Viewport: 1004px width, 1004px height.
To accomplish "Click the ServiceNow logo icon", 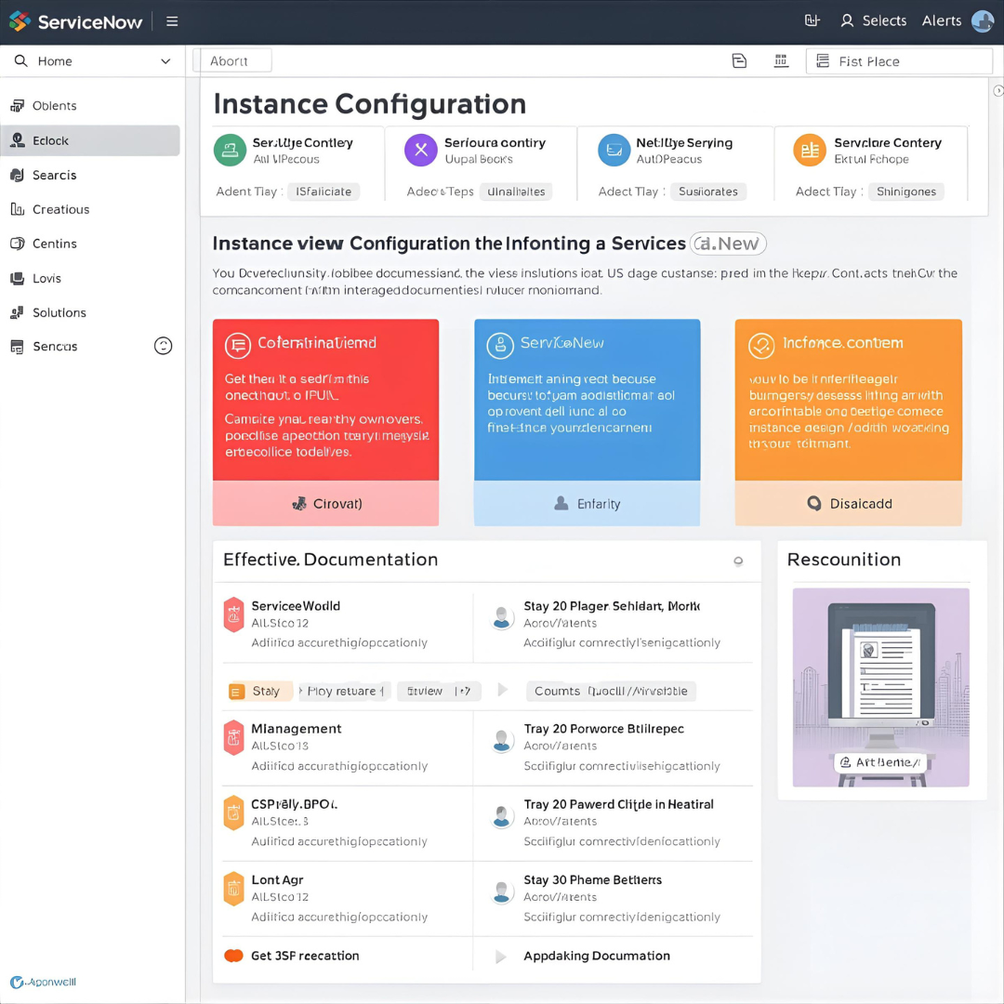I will point(20,20).
